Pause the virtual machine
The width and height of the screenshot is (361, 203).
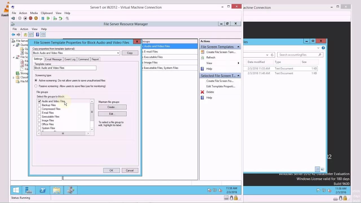[x=43, y=18]
